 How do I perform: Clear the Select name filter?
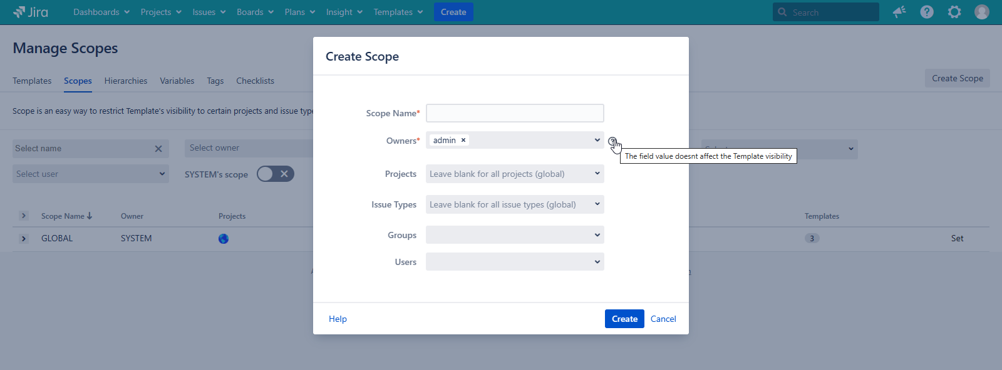[158, 149]
